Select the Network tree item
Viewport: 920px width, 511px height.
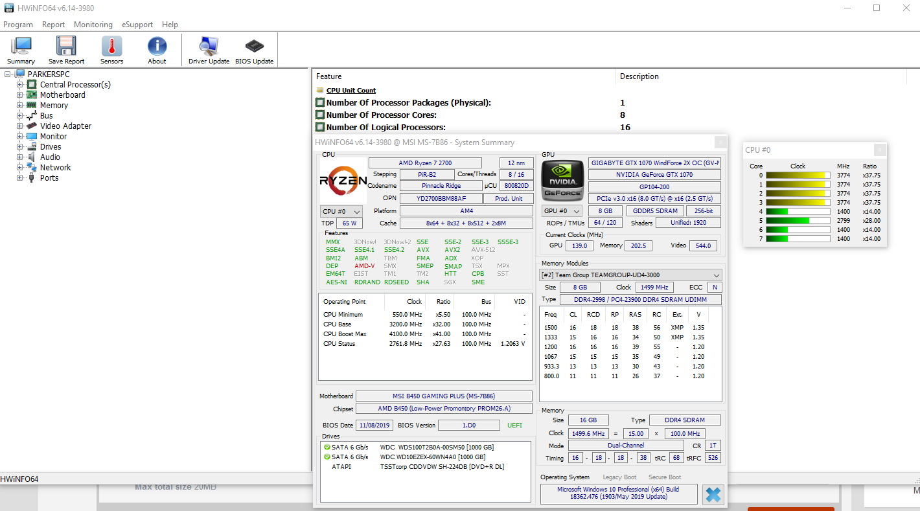pyautogui.click(x=55, y=168)
